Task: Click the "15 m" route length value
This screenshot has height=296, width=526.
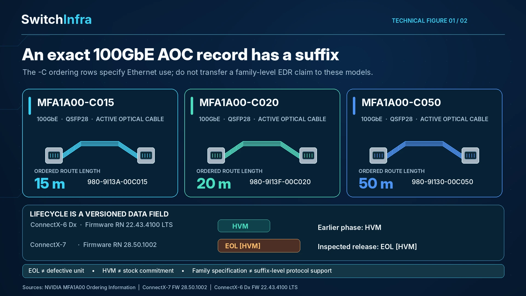Action: [50, 183]
